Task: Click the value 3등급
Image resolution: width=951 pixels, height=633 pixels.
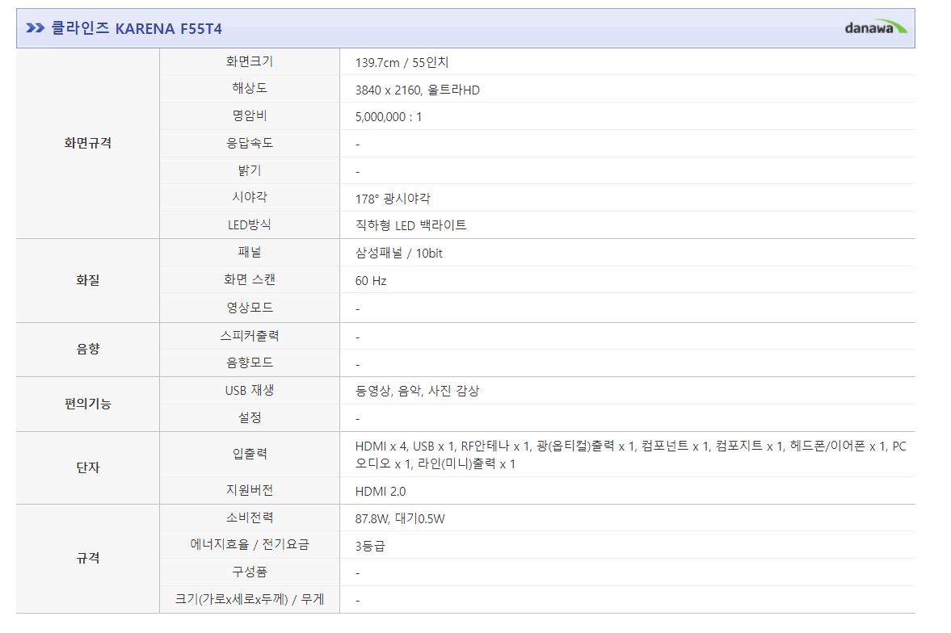Action: (x=370, y=547)
